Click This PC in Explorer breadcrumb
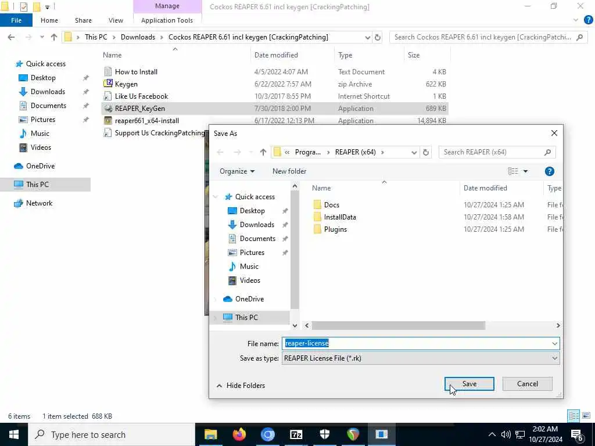Screen dimensions: 595x446 [96, 37]
